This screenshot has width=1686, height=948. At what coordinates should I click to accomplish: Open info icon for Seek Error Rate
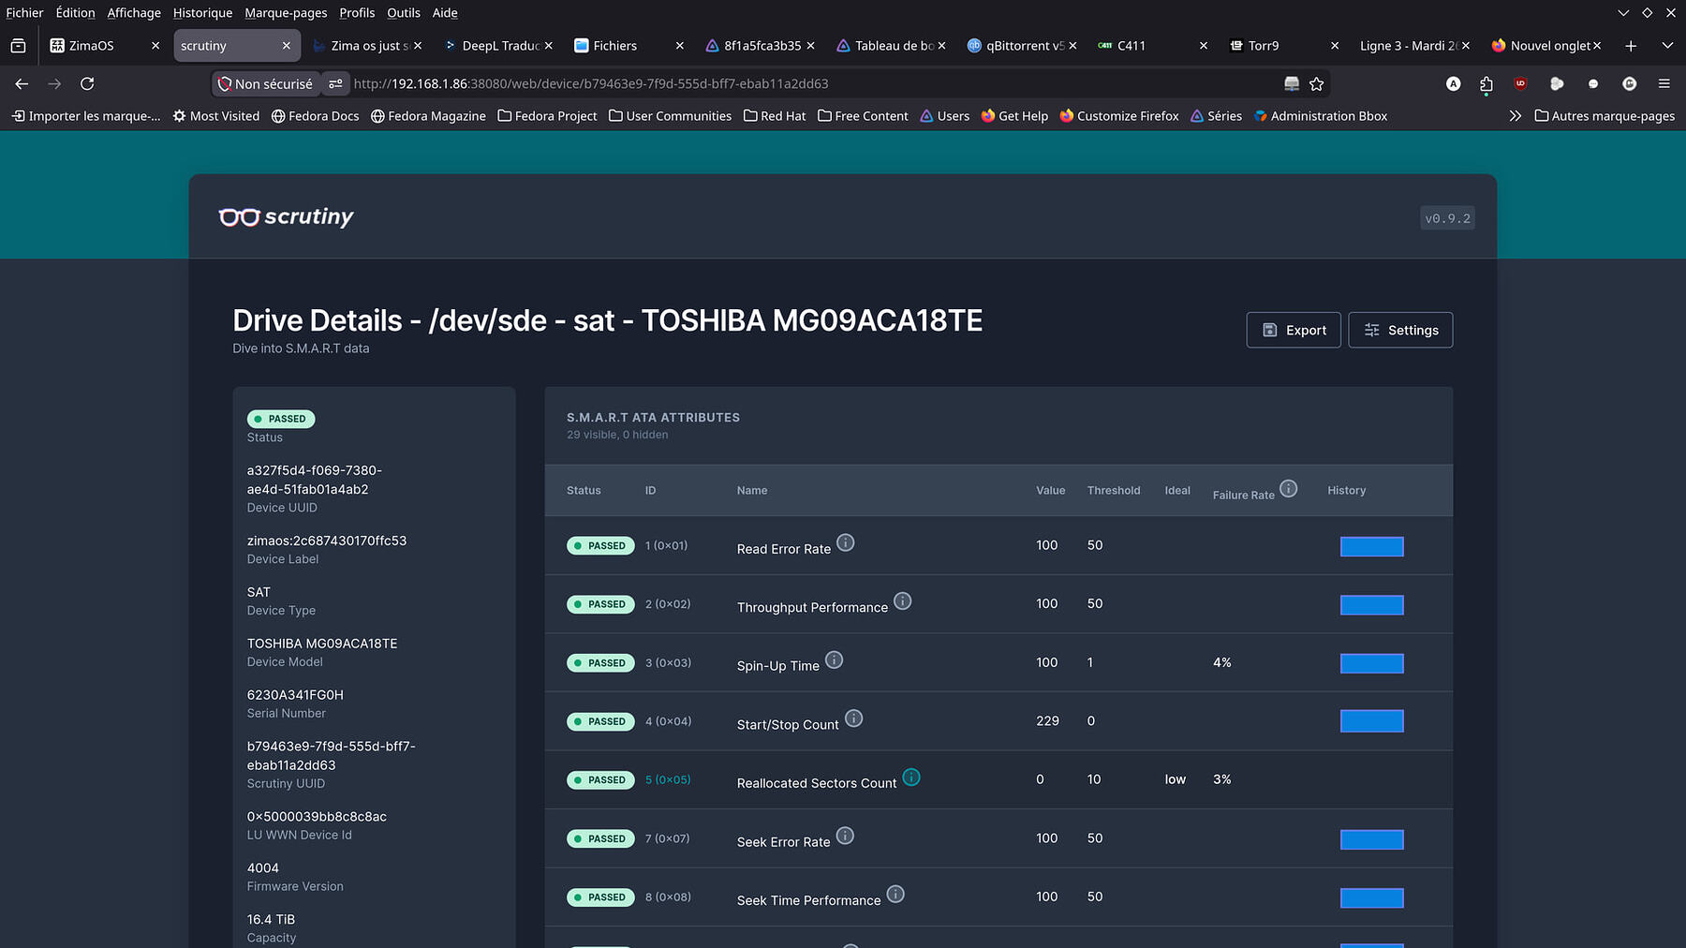tap(845, 836)
